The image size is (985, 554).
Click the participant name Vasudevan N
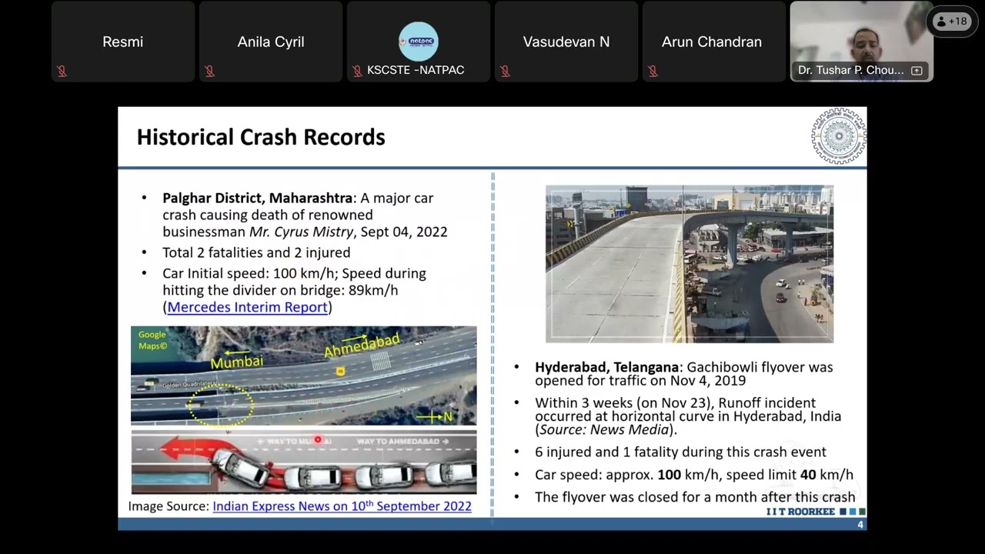click(566, 42)
